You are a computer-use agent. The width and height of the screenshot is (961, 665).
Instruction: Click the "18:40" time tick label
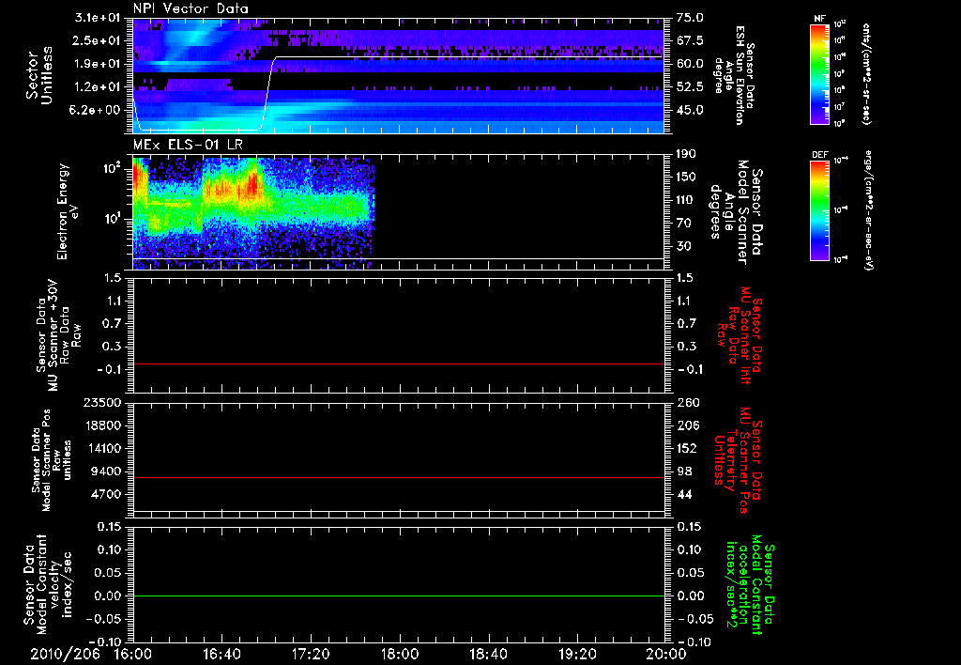point(488,655)
